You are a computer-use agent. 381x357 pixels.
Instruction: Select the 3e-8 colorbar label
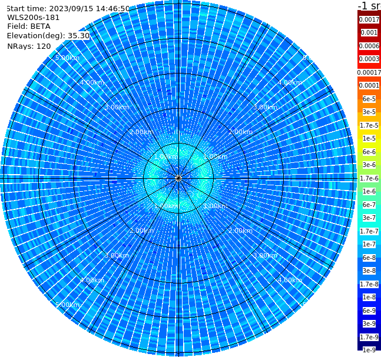[x=369, y=271]
